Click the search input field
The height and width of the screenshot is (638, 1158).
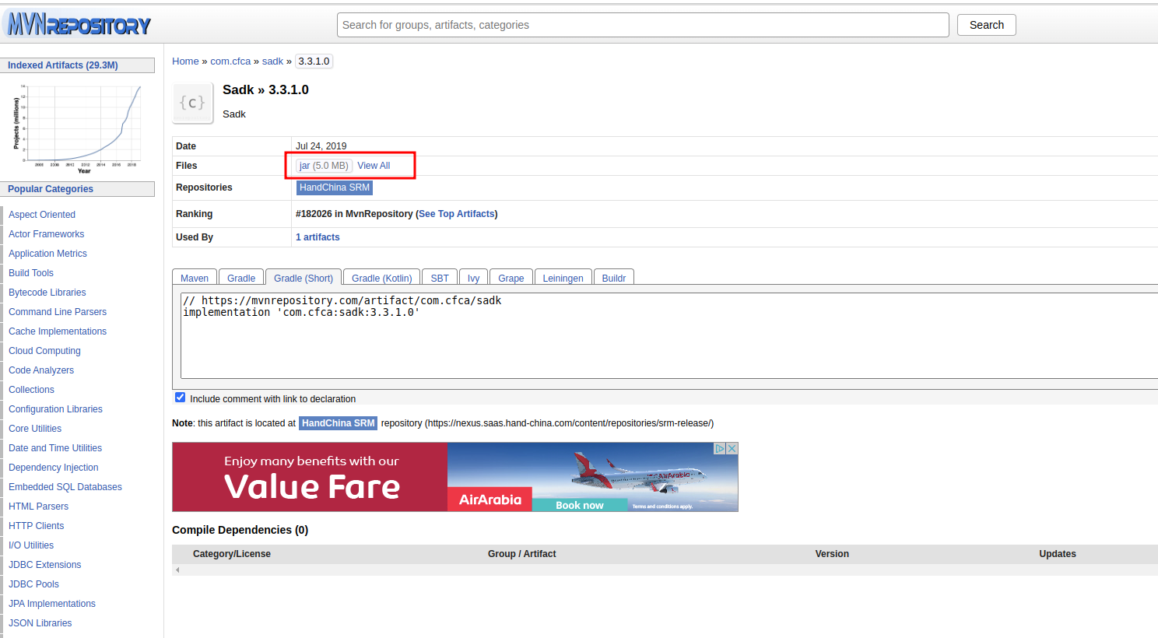click(x=643, y=25)
